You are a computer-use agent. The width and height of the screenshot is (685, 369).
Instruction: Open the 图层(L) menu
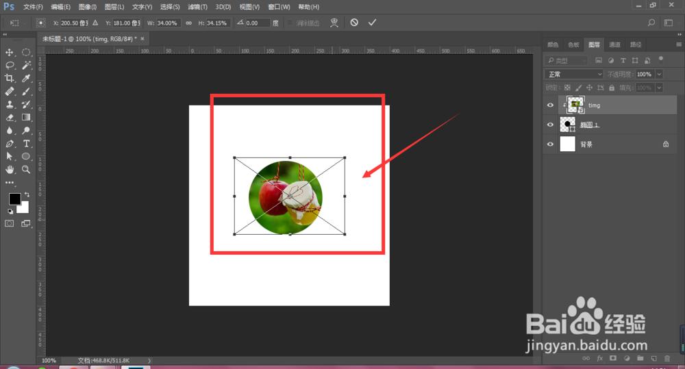point(114,7)
